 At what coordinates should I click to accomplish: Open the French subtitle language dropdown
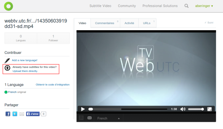point(109,118)
